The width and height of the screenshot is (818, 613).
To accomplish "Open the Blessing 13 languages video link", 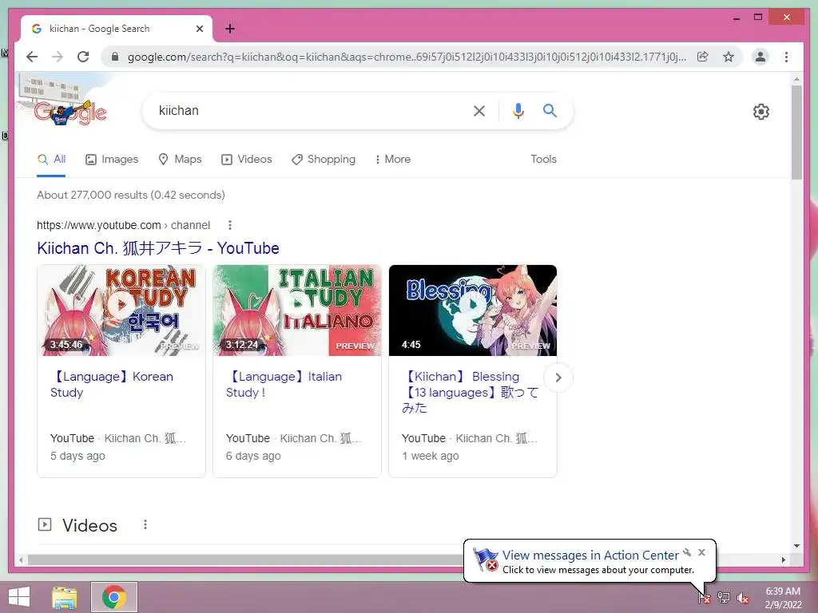I will tap(470, 392).
